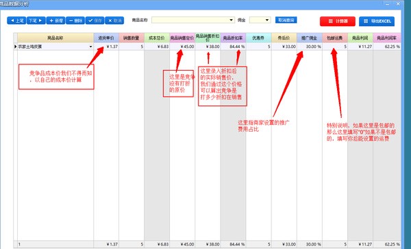This screenshot has width=411, height=249.
Task: Select the ¥1.37 cell in first row
Action: [x=106, y=47]
